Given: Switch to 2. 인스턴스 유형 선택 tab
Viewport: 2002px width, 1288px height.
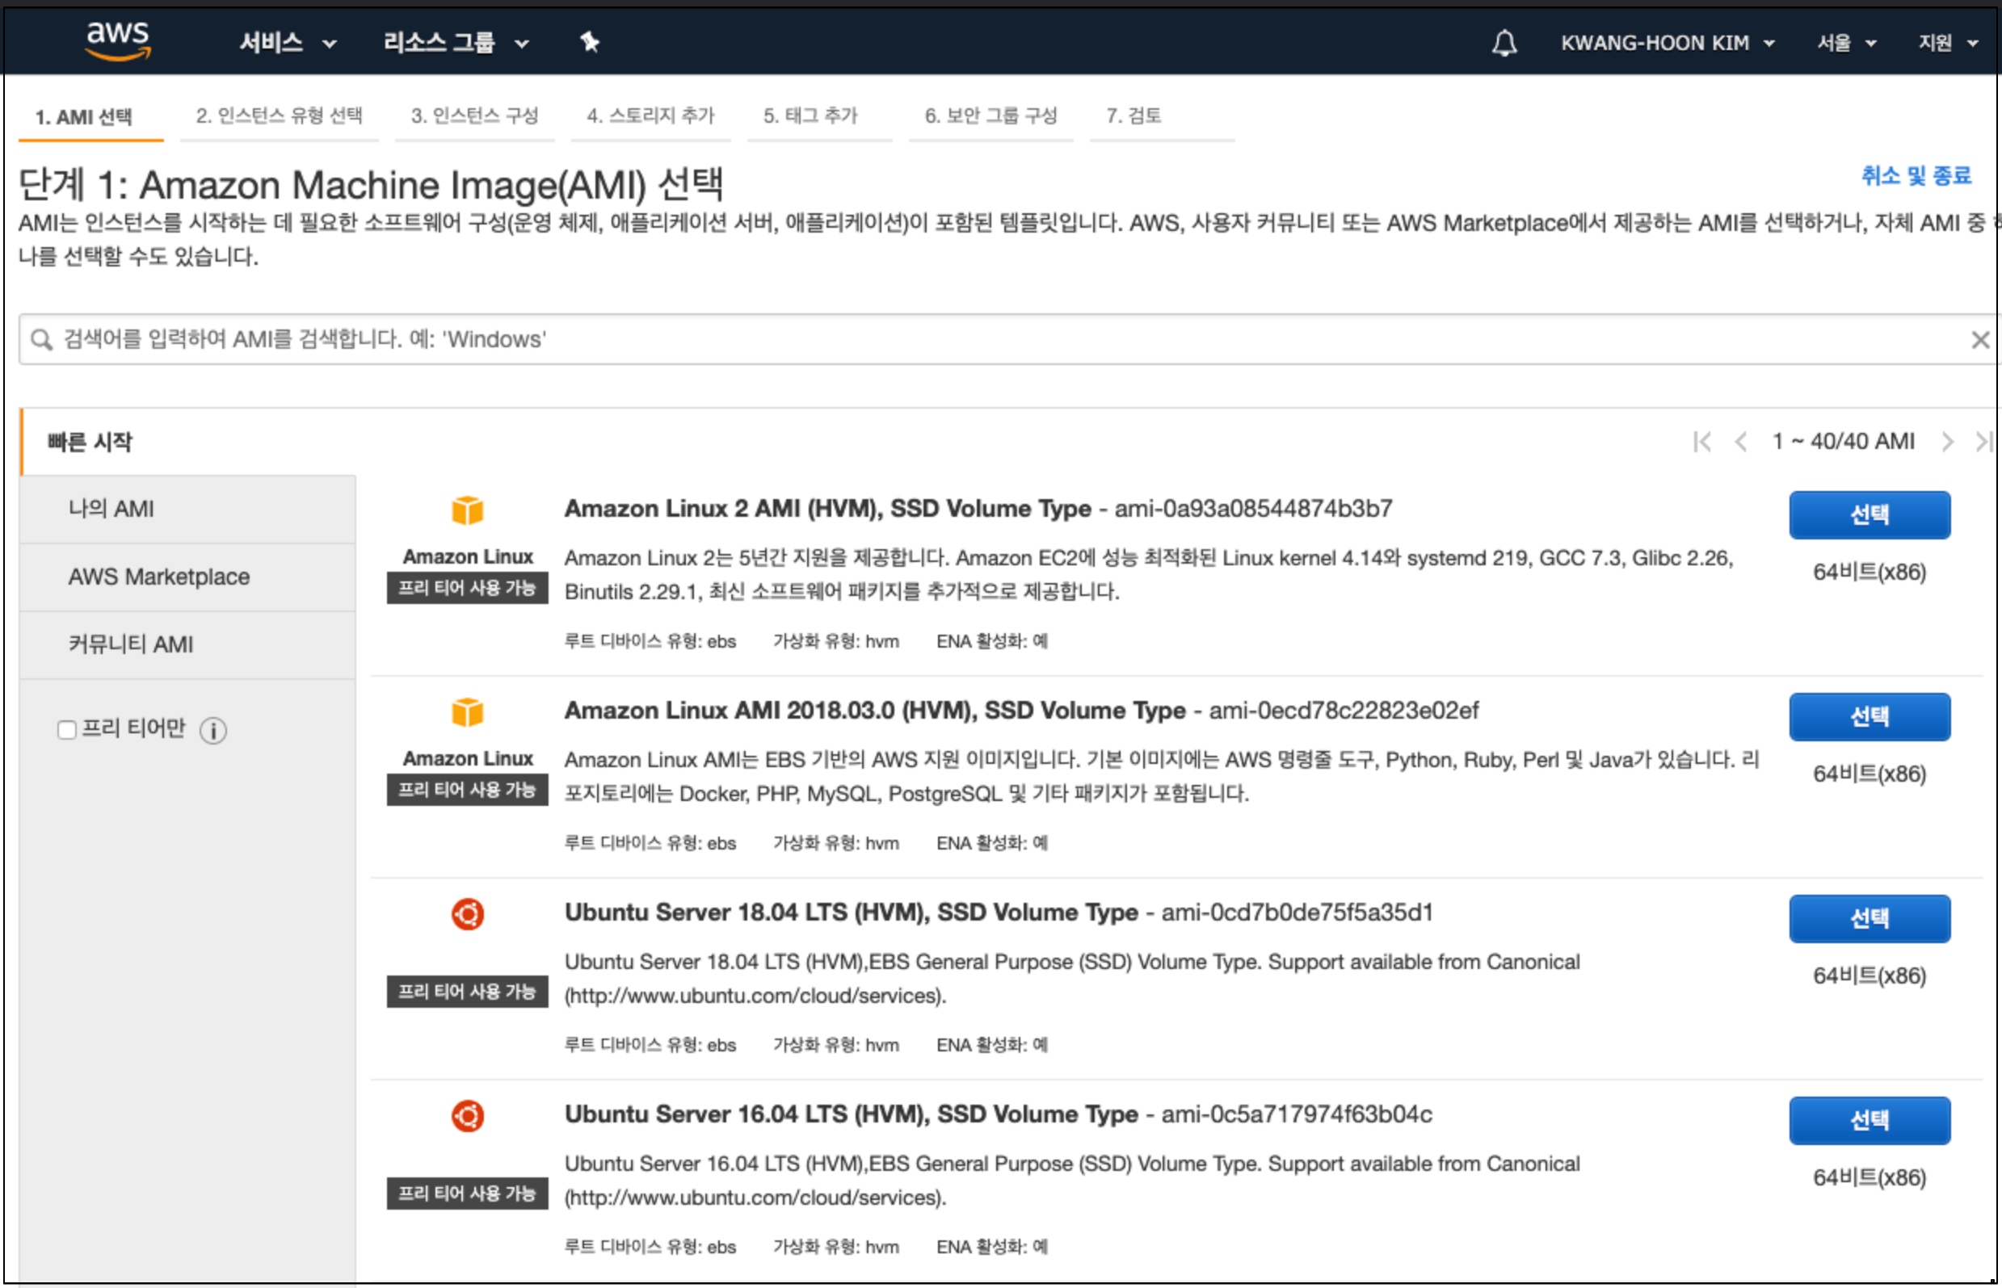Looking at the screenshot, I should pyautogui.click(x=279, y=116).
